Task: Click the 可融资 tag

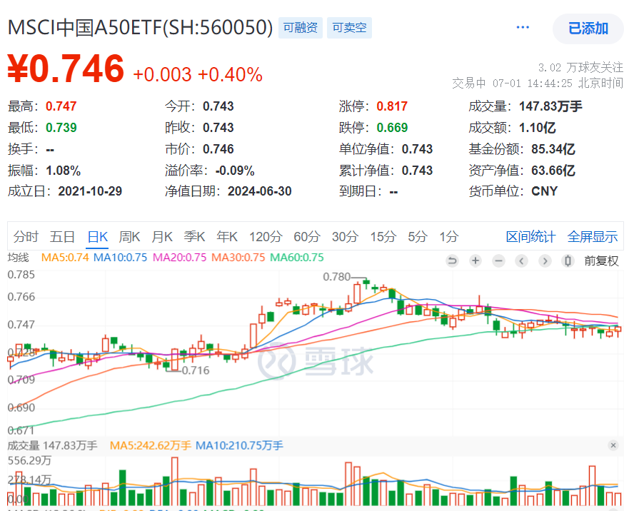Action: 300,28
